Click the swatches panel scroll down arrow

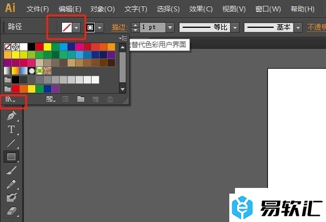tap(123, 89)
